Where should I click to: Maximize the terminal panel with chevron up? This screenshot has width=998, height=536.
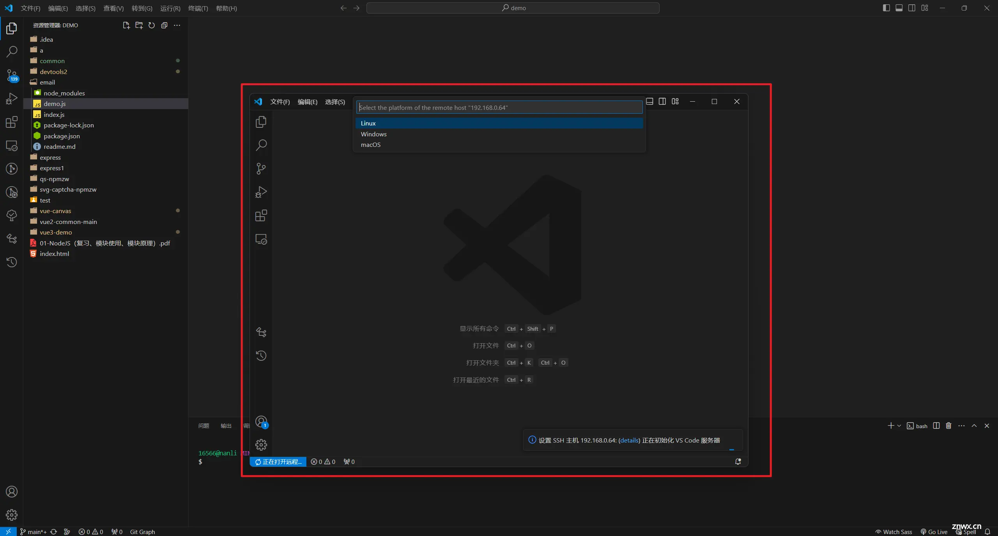coord(974,426)
